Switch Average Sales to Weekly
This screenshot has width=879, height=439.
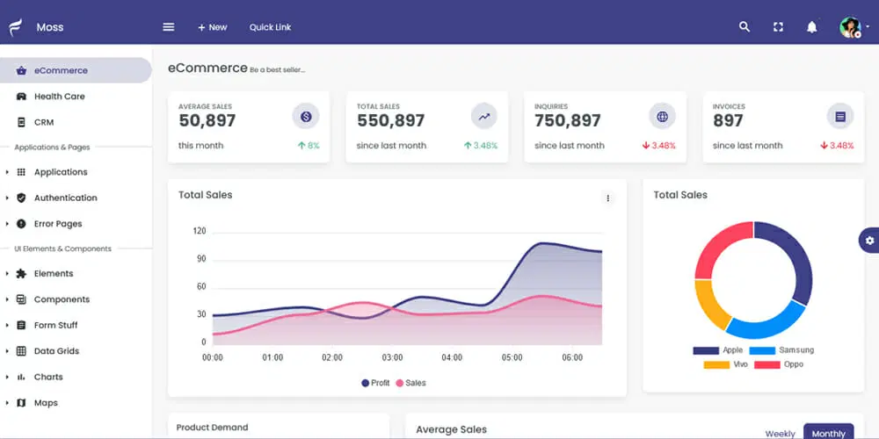click(x=780, y=434)
